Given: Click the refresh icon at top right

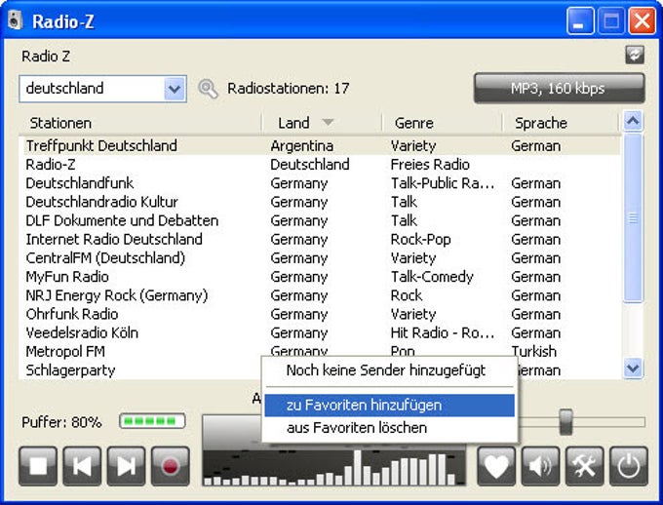Looking at the screenshot, I should pos(635,55).
